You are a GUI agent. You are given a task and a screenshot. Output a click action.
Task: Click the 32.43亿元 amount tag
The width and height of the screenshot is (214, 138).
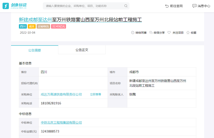point(58,27)
